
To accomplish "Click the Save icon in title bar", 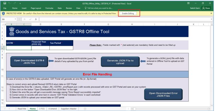I will point(5,3).
